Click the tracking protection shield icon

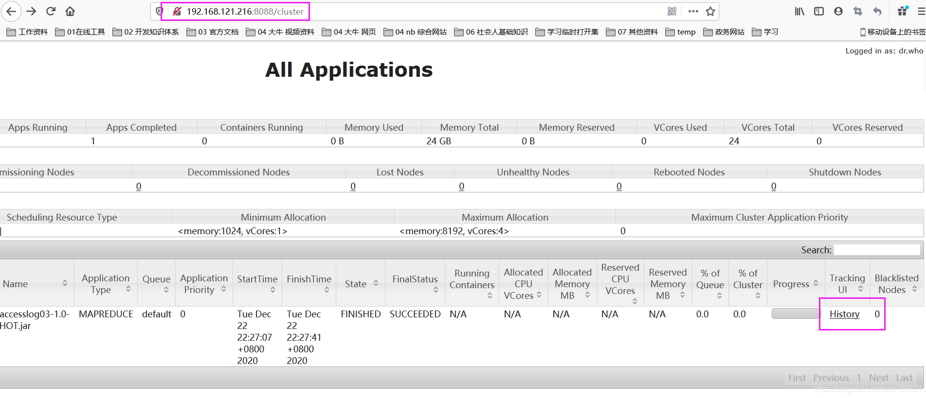[x=159, y=11]
